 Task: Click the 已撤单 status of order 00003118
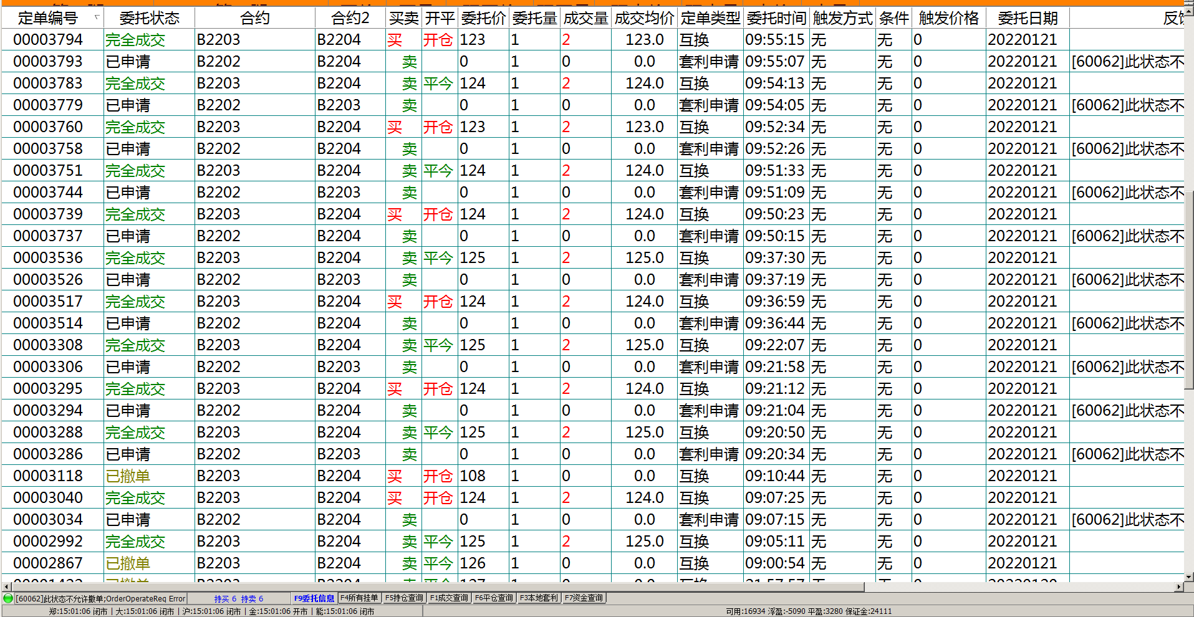click(128, 476)
